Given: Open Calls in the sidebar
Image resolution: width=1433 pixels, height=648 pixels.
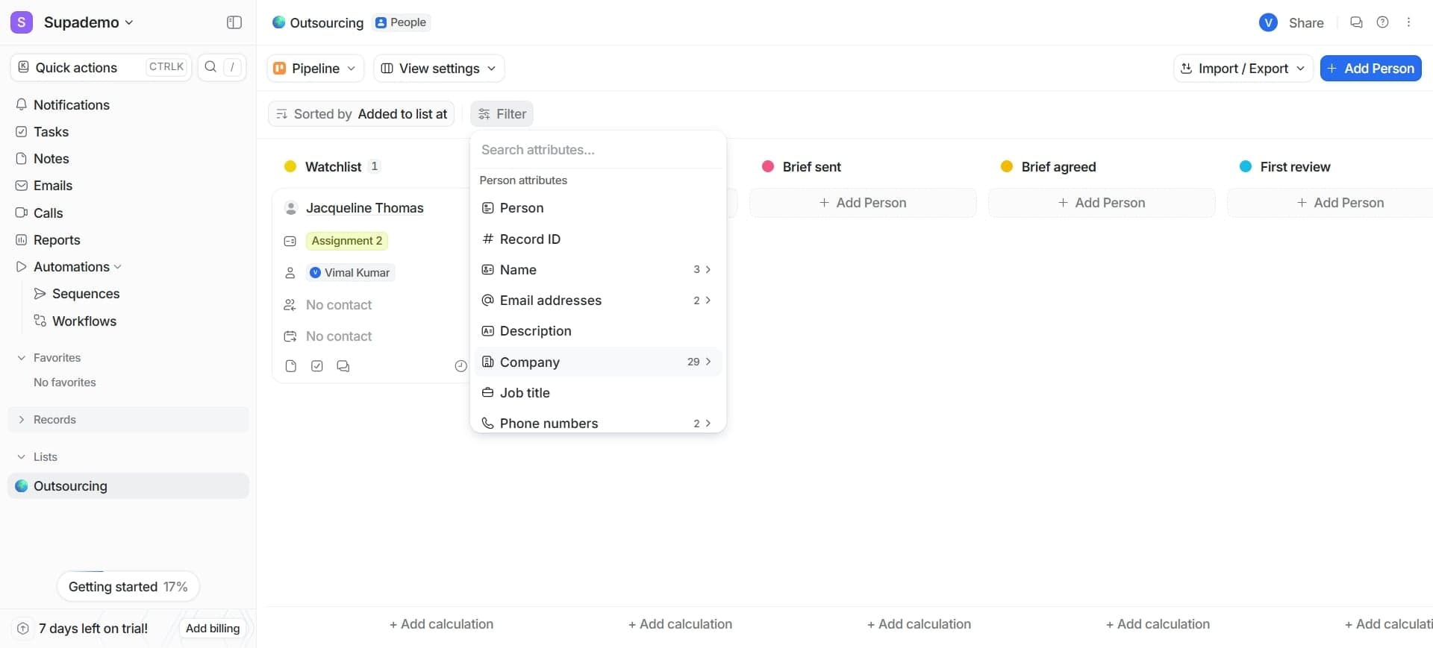Looking at the screenshot, I should (48, 213).
